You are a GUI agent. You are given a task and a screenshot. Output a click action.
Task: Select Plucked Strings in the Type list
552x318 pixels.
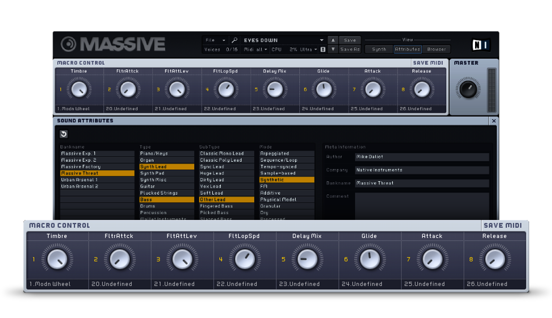click(x=167, y=193)
